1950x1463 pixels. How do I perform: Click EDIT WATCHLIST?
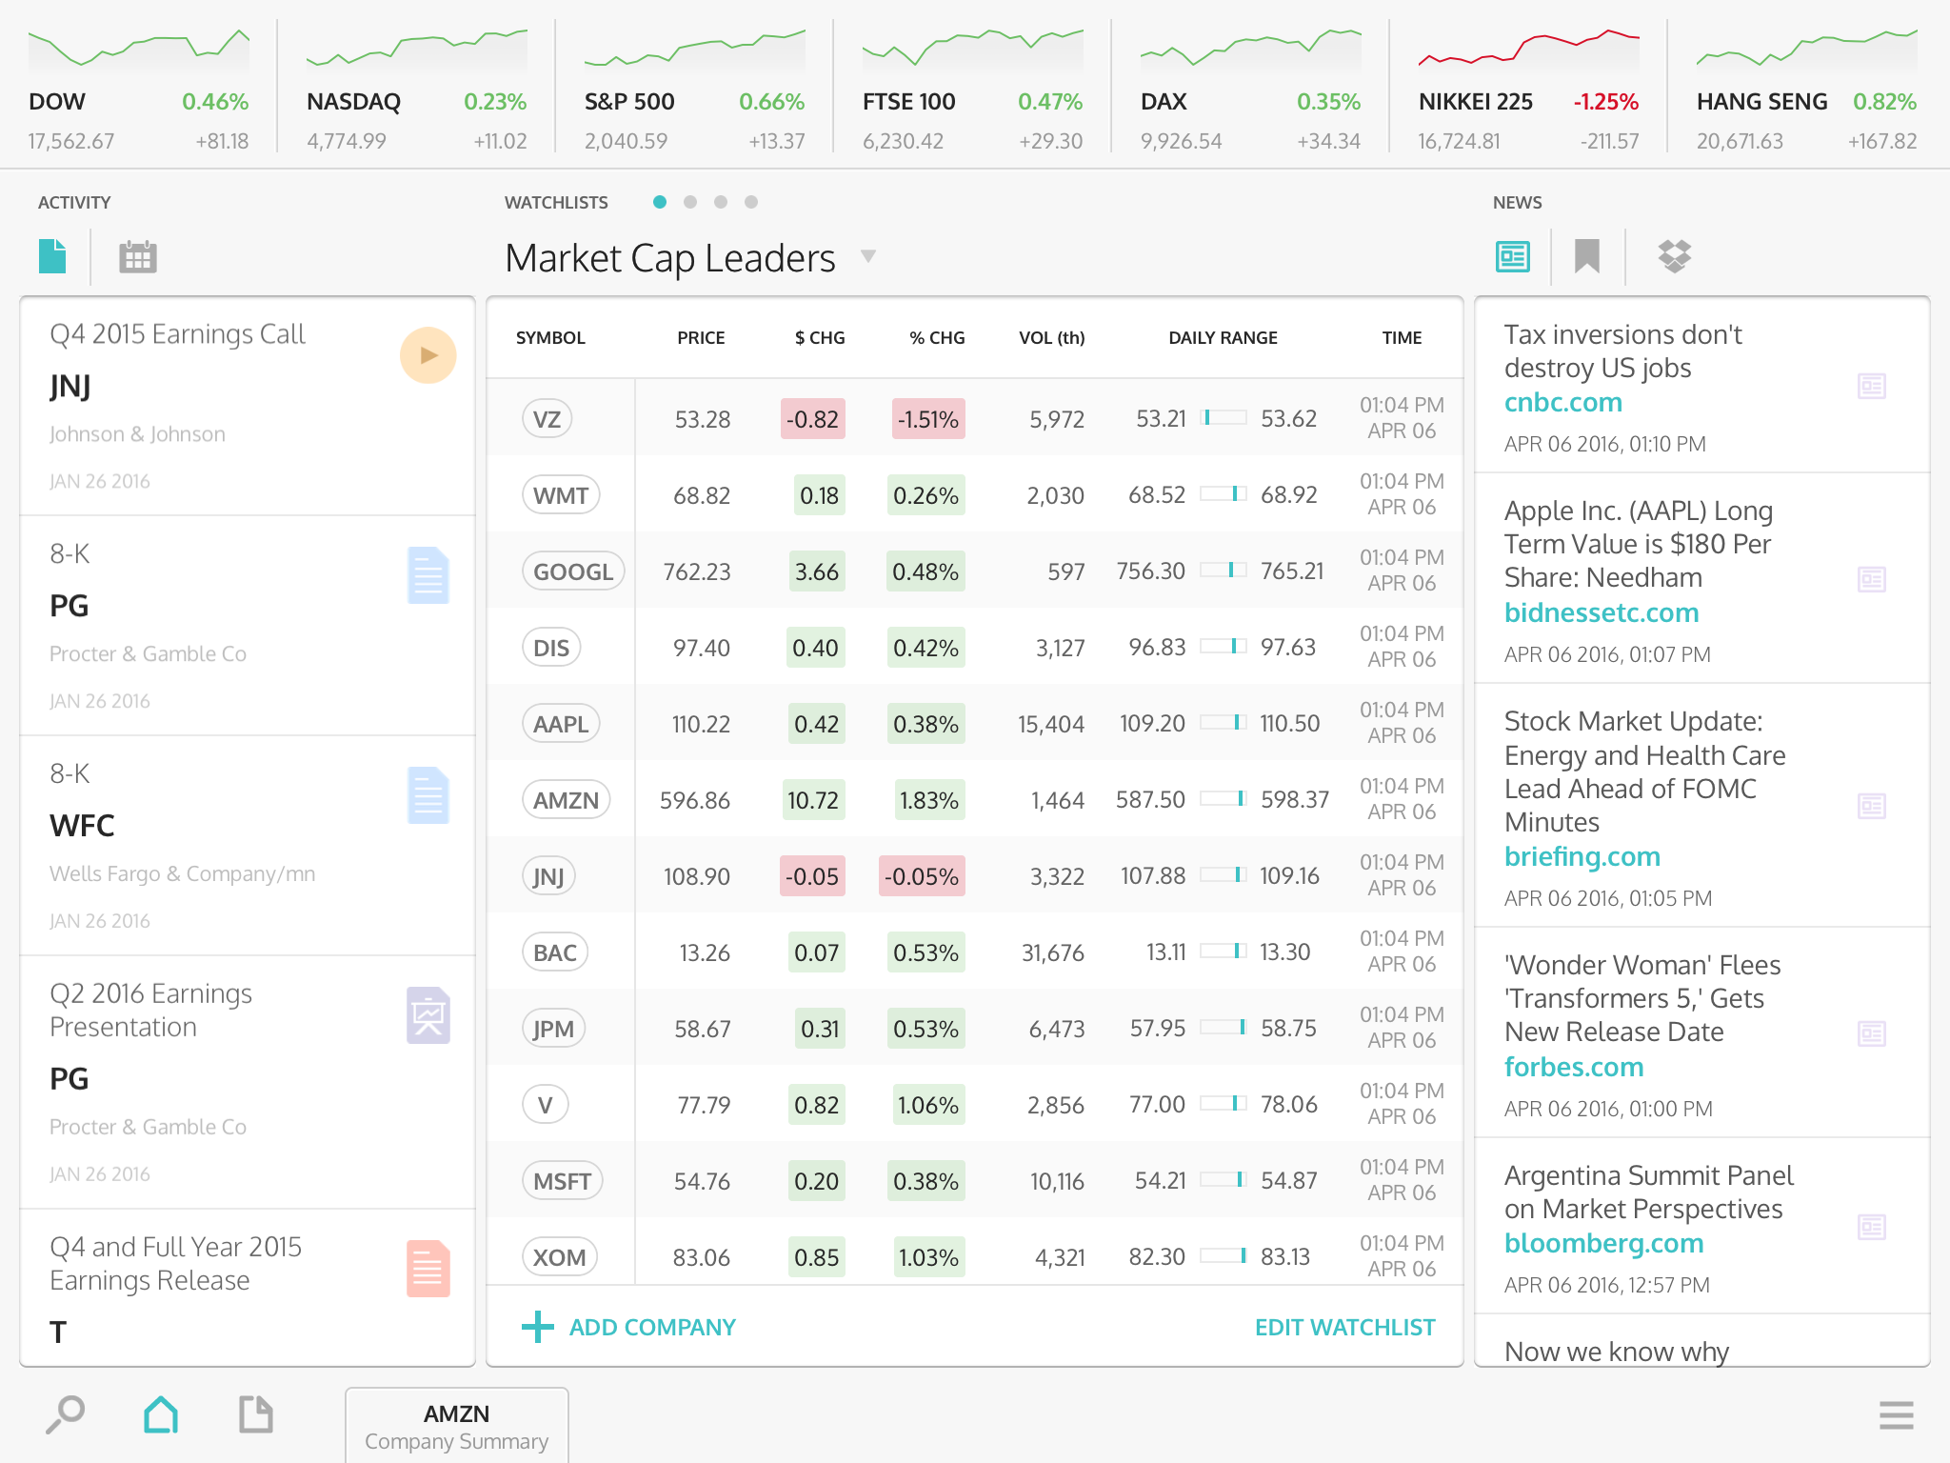coord(1344,1327)
